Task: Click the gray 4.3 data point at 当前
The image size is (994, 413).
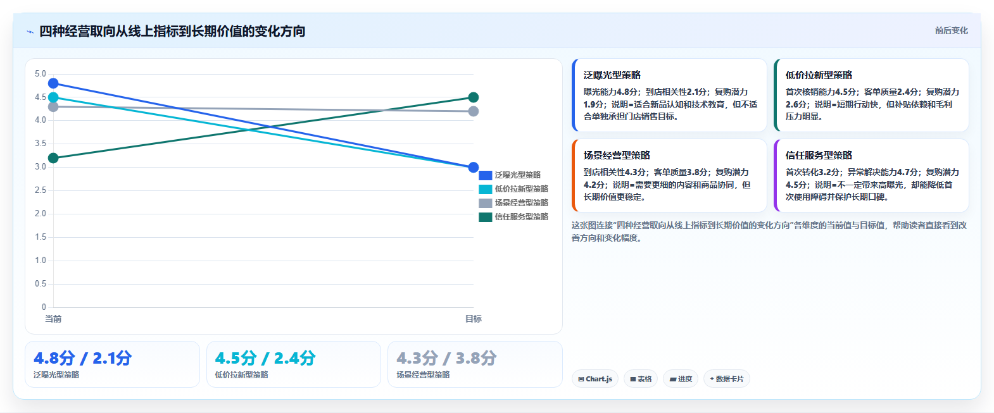Action: coord(53,107)
